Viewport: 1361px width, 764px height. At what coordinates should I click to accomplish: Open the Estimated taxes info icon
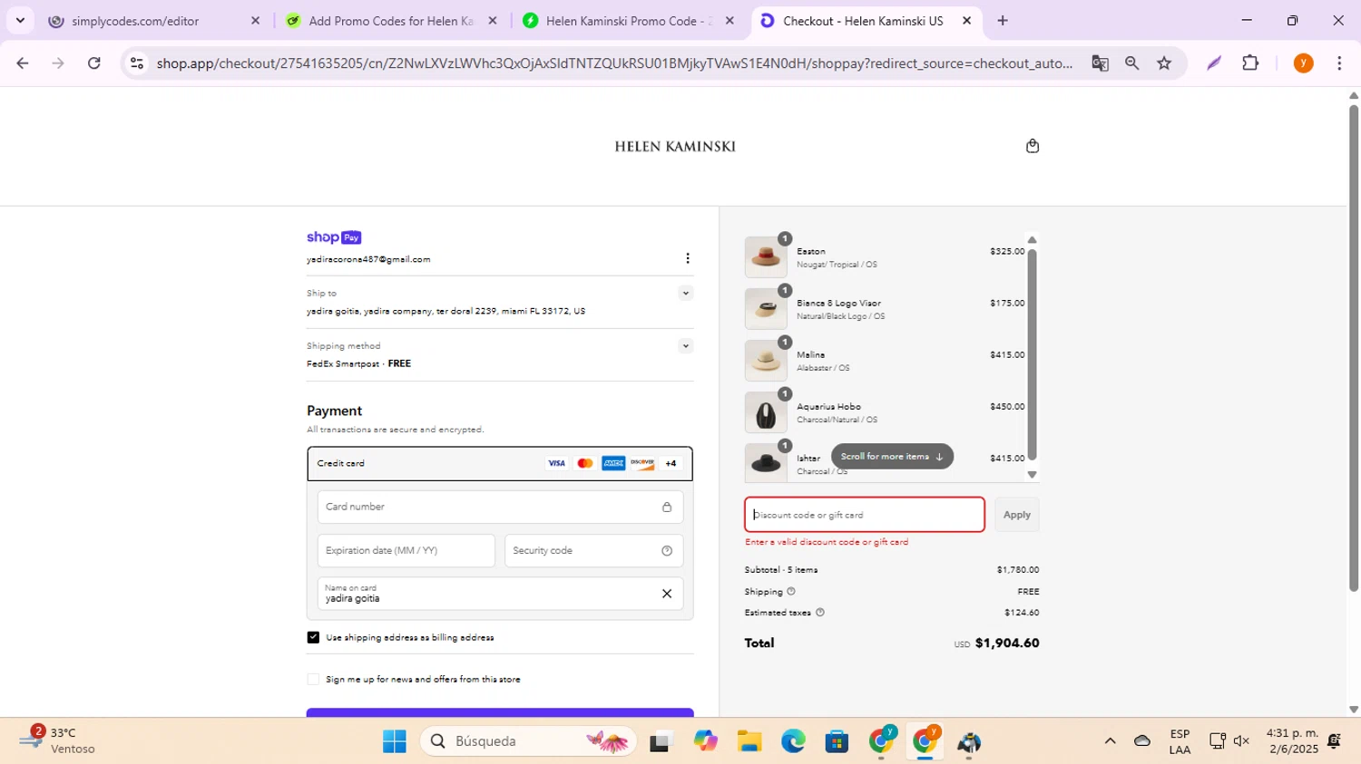pyautogui.click(x=820, y=613)
